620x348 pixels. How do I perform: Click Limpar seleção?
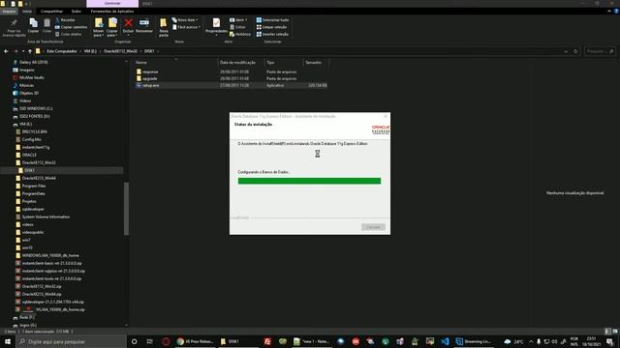coord(271,27)
